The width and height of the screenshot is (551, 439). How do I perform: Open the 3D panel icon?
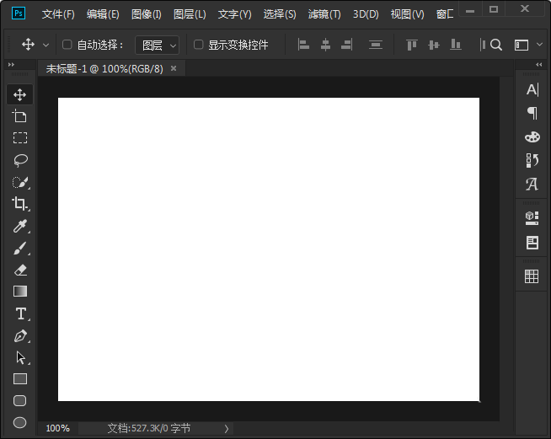[532, 218]
